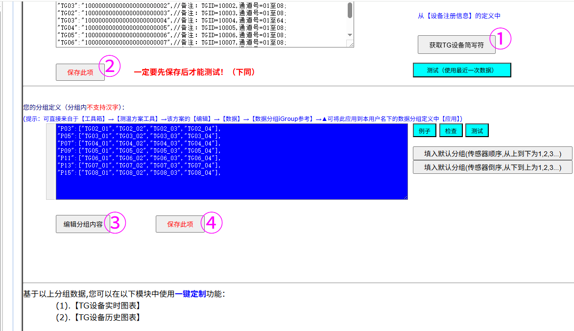Click the 测试 button next to 检查

point(477,131)
